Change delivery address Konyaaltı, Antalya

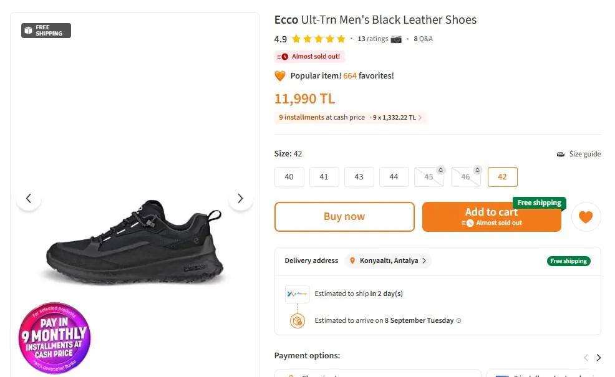[x=388, y=260]
